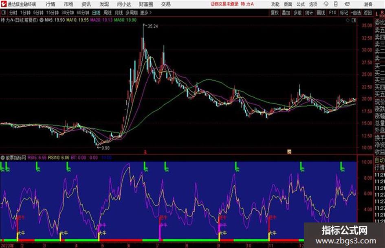Click the 返回 back button
The width and height of the screenshot is (385, 248).
(367, 13)
